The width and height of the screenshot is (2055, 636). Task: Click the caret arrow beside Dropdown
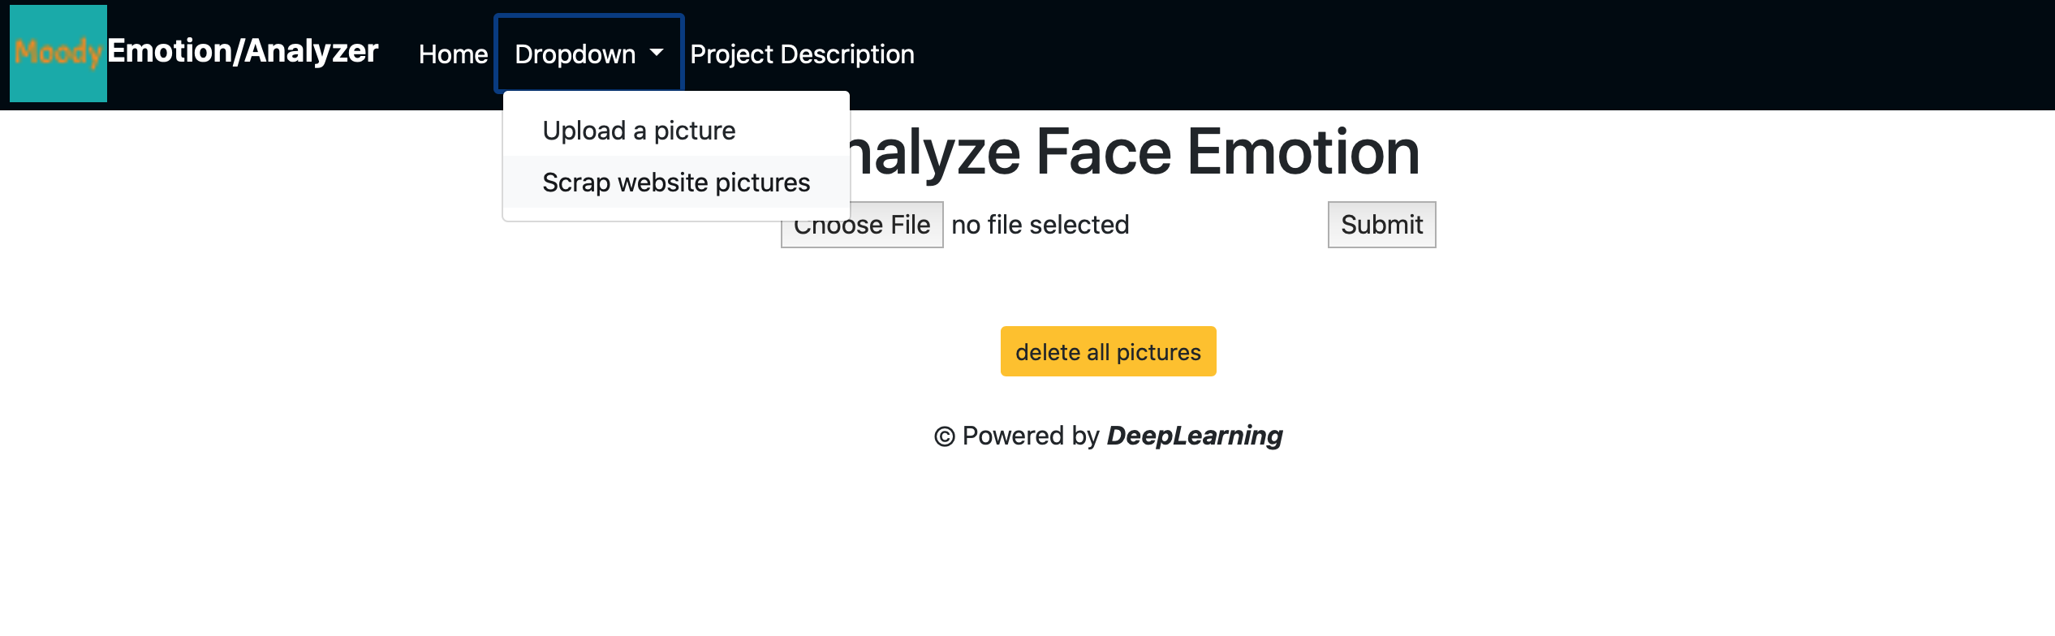tap(657, 53)
